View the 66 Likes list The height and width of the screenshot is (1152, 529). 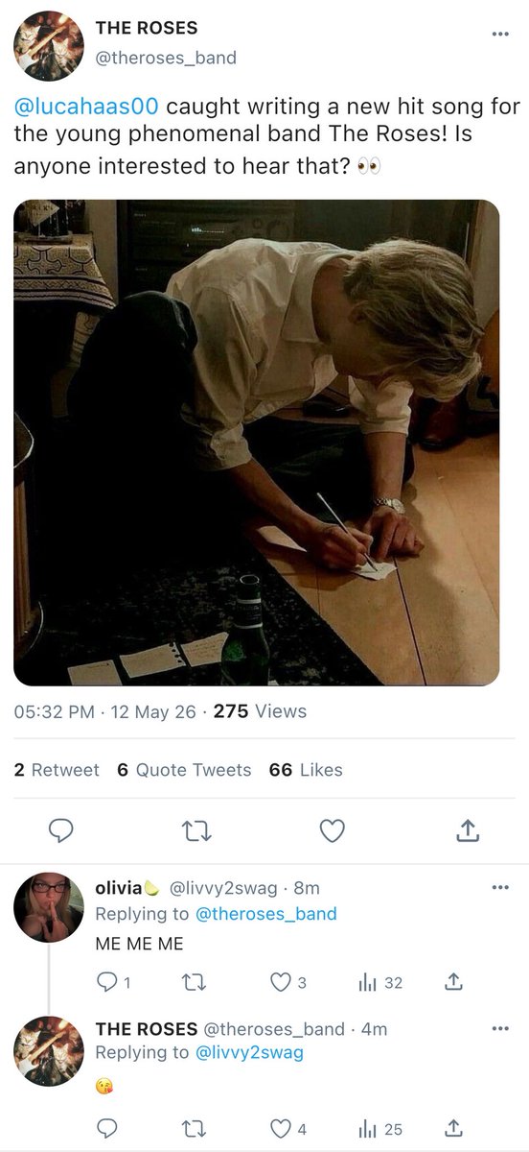coord(306,770)
